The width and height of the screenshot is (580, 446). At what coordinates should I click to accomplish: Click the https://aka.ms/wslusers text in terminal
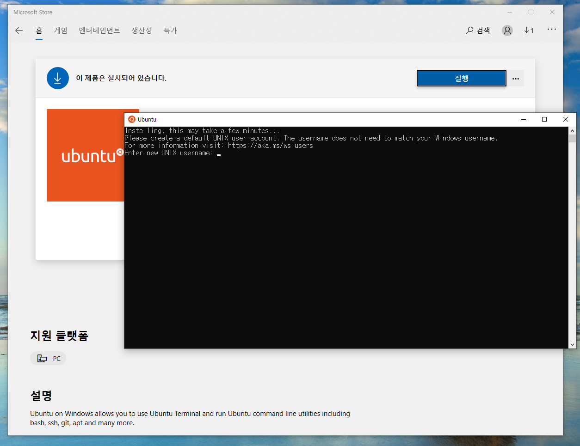coord(271,146)
